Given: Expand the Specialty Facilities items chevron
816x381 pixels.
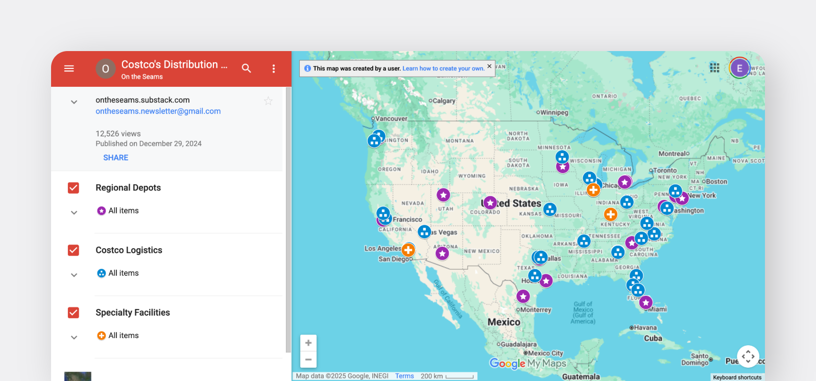Looking at the screenshot, I should (74, 337).
